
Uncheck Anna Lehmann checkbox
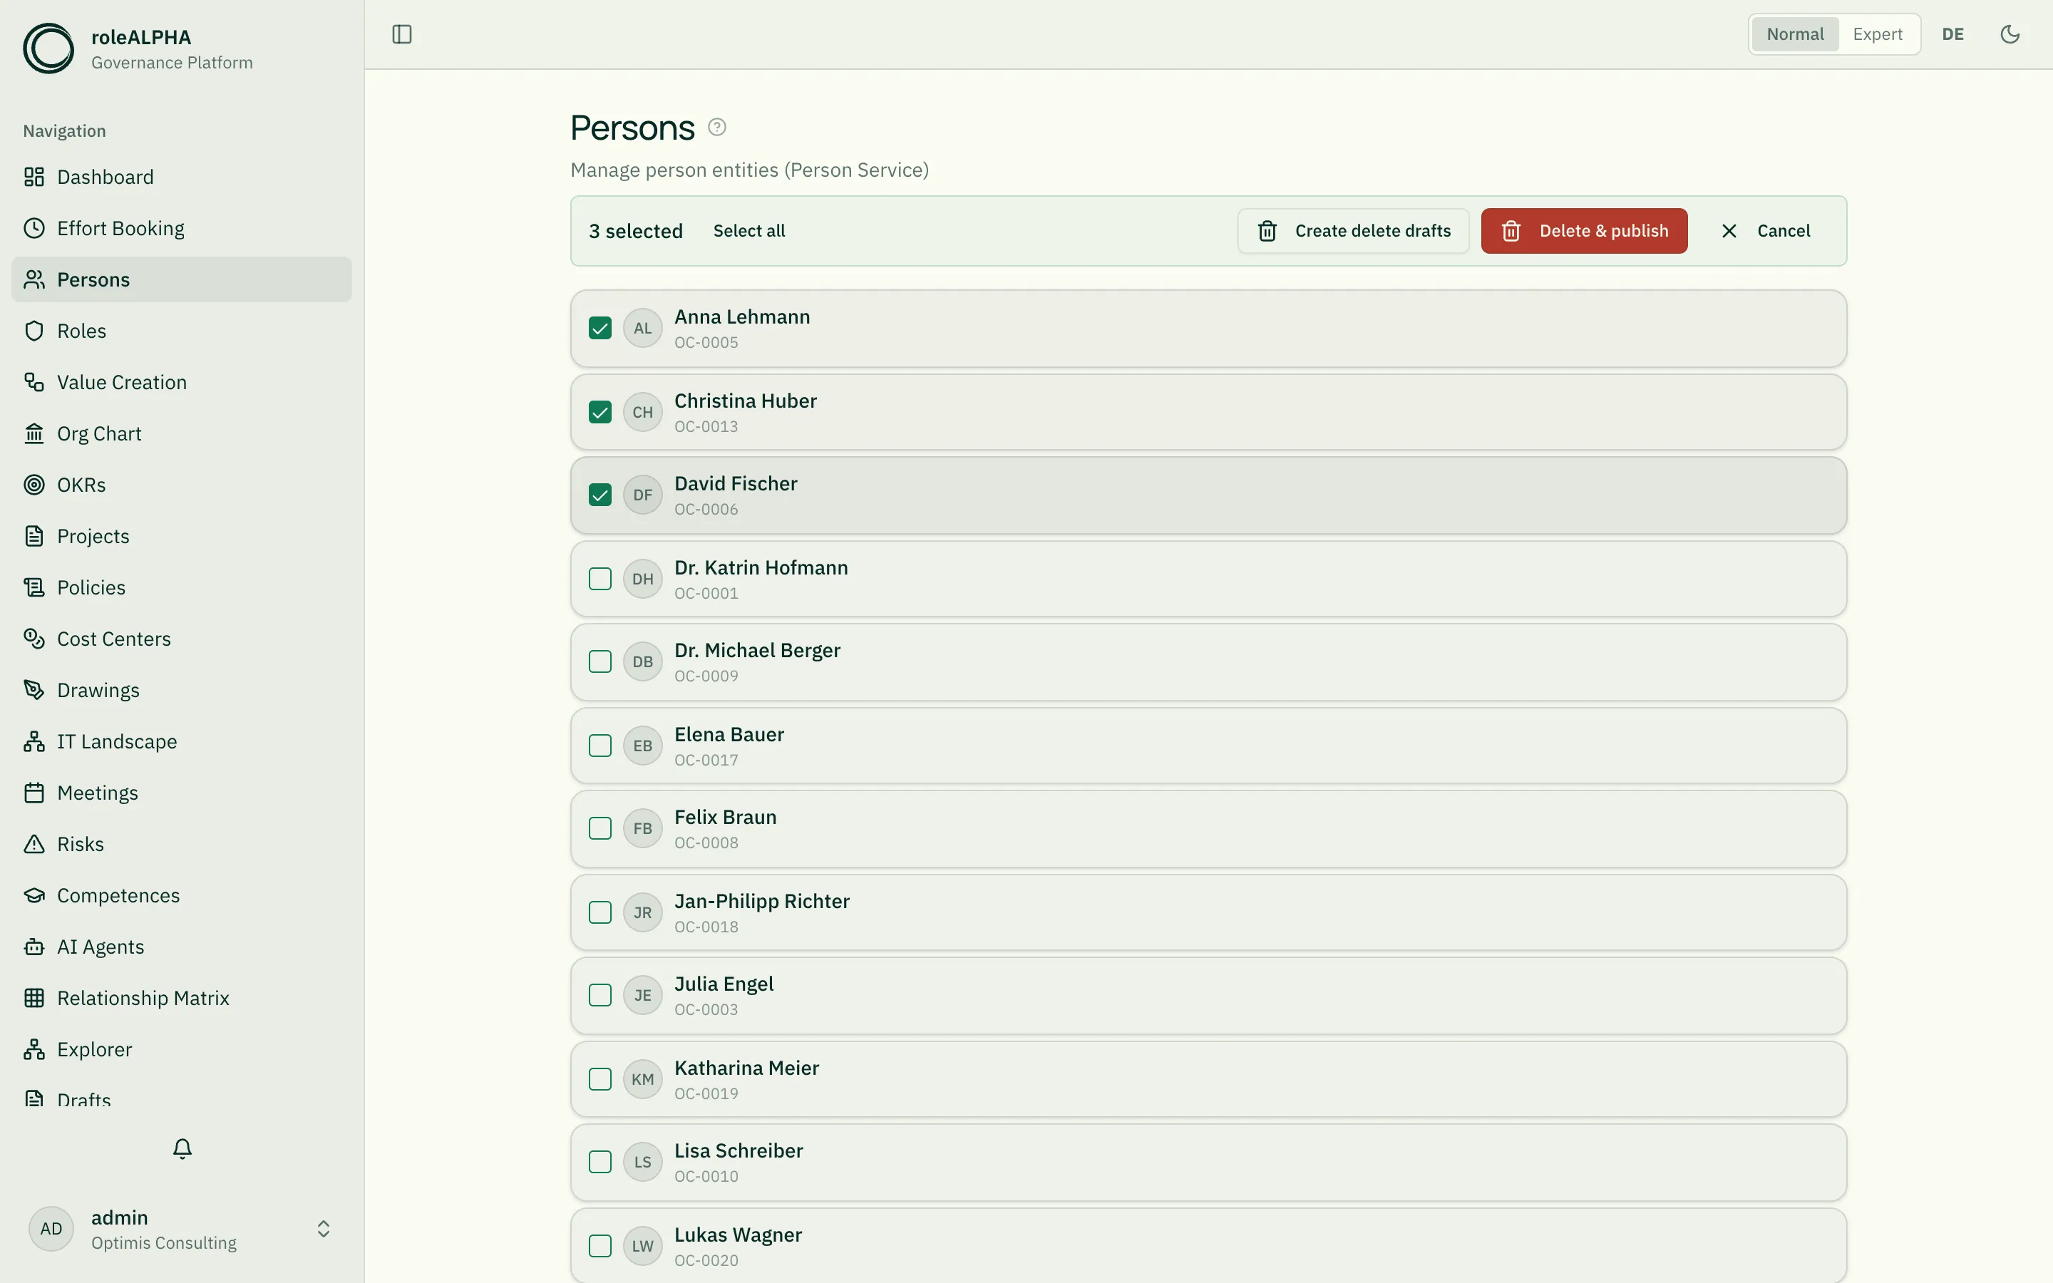pyautogui.click(x=600, y=329)
